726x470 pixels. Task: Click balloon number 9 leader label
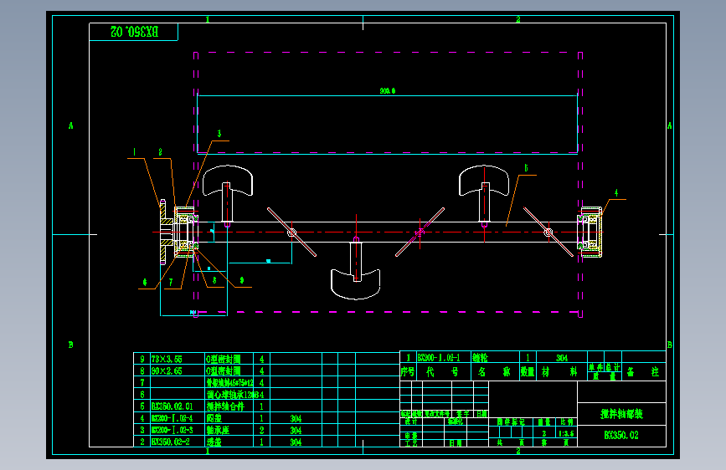click(242, 280)
